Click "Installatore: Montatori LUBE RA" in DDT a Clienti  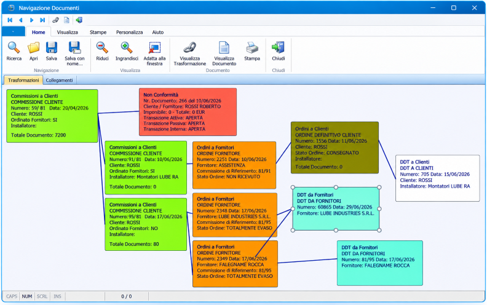point(435,186)
